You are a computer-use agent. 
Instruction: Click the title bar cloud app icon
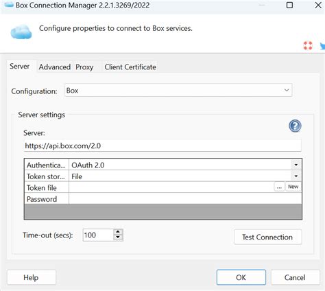pos(9,5)
